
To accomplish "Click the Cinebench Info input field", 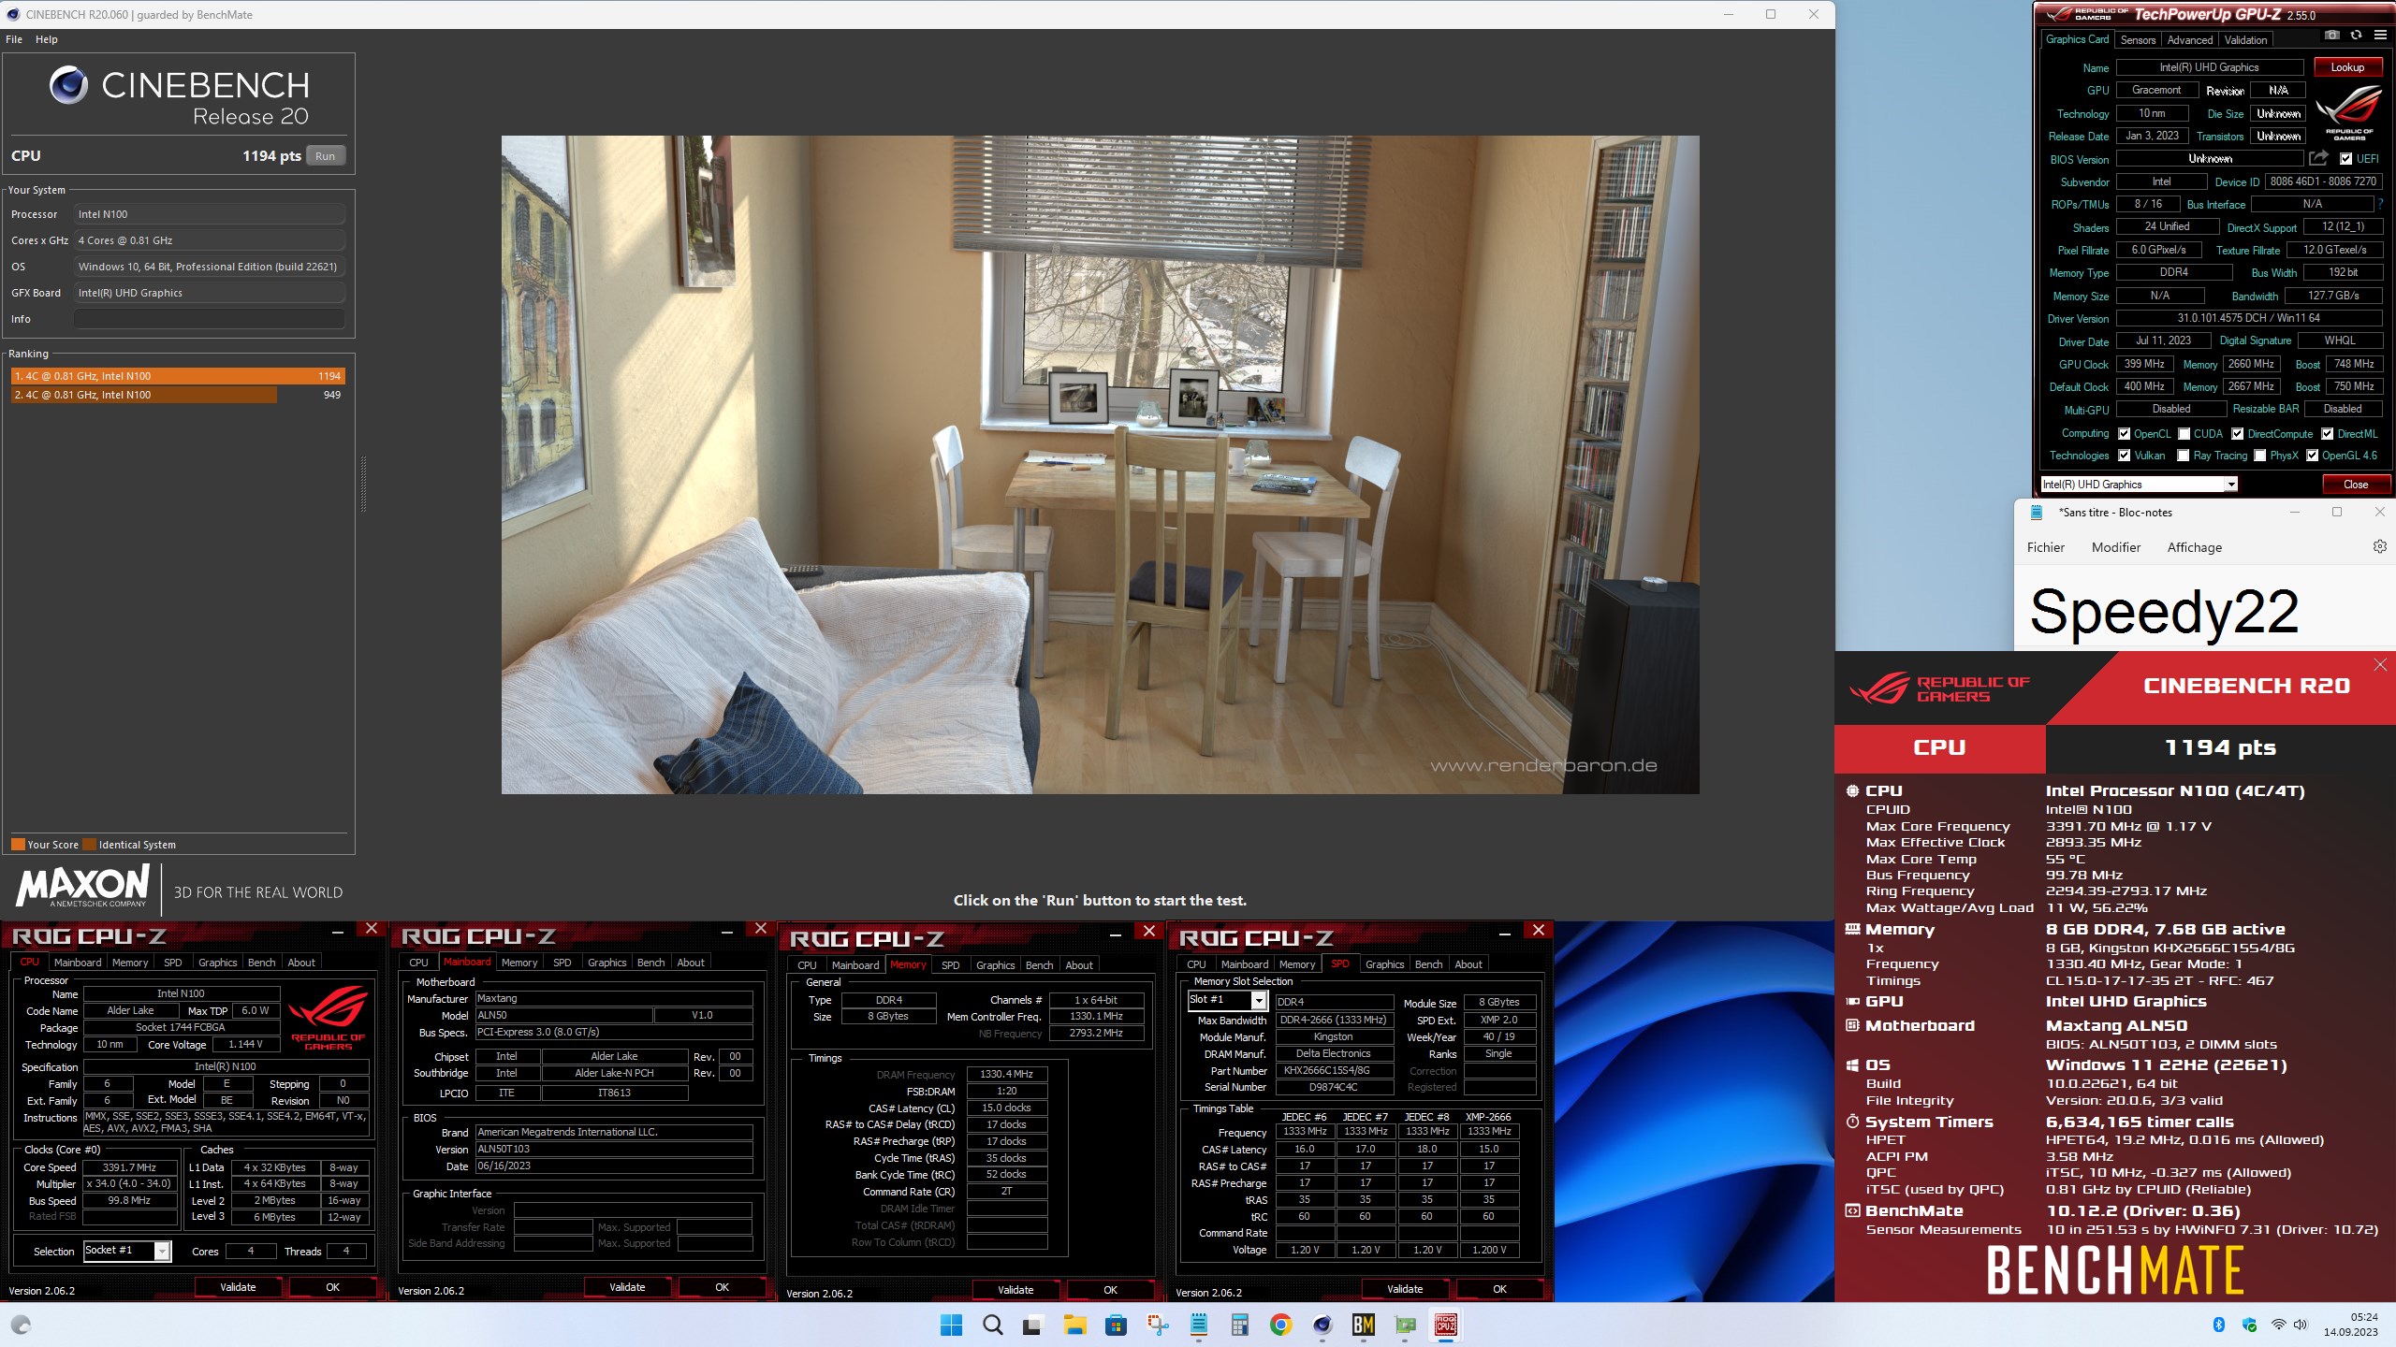I will click(x=209, y=319).
